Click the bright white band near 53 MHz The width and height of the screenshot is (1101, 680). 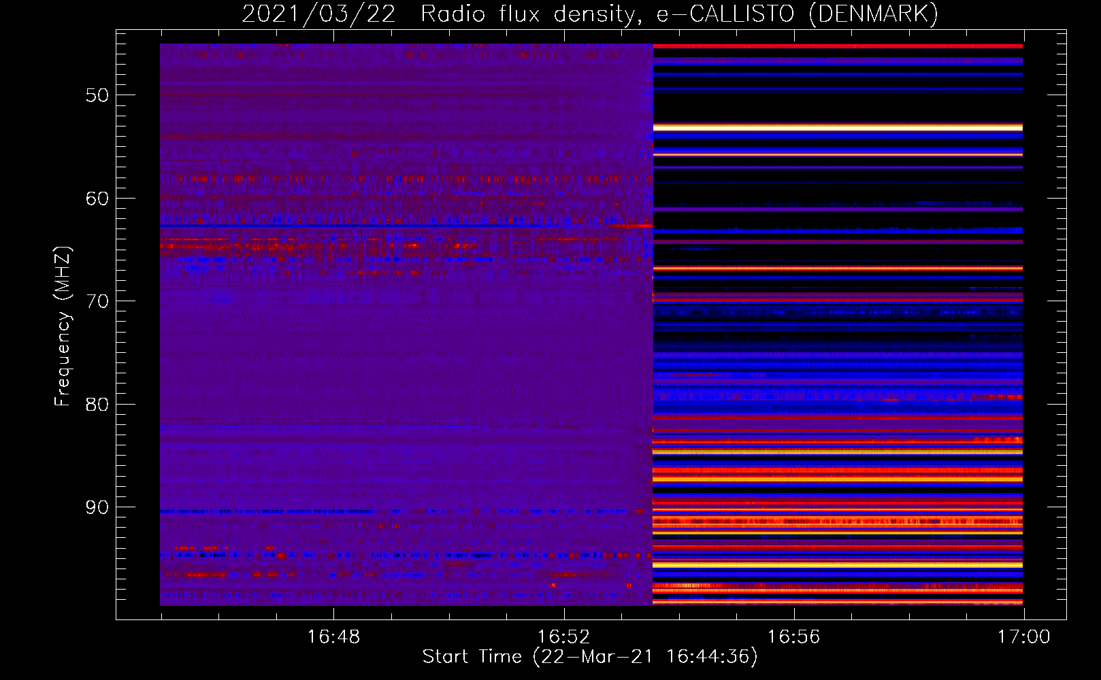click(x=838, y=127)
